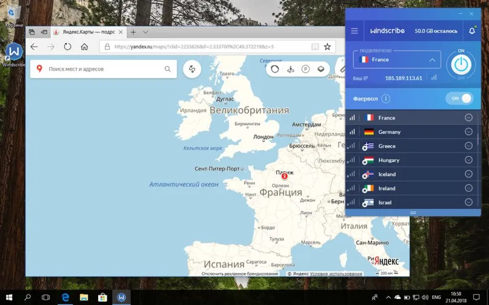Enable the traffic layer icon on map
The width and height of the screenshot is (489, 305).
(x=274, y=69)
